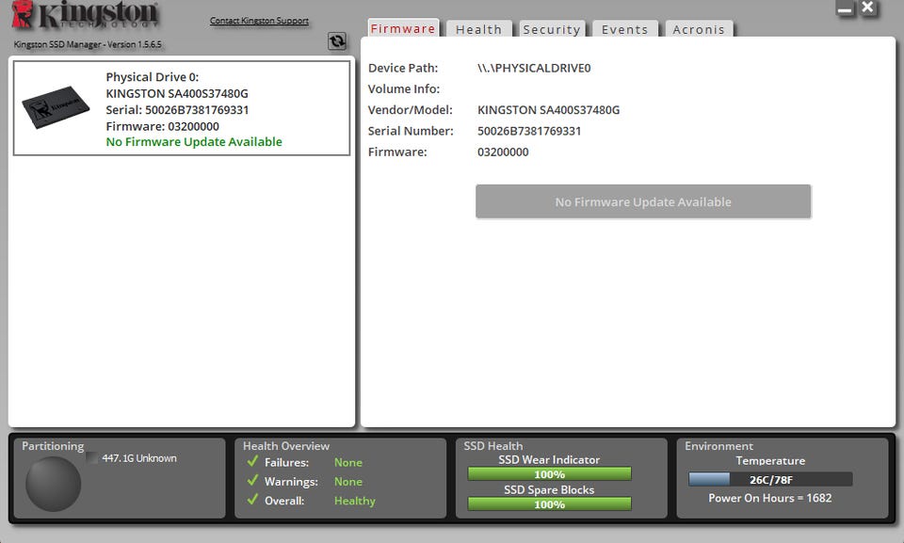
Task: Minimize the SSD Manager window
Action: pyautogui.click(x=845, y=8)
